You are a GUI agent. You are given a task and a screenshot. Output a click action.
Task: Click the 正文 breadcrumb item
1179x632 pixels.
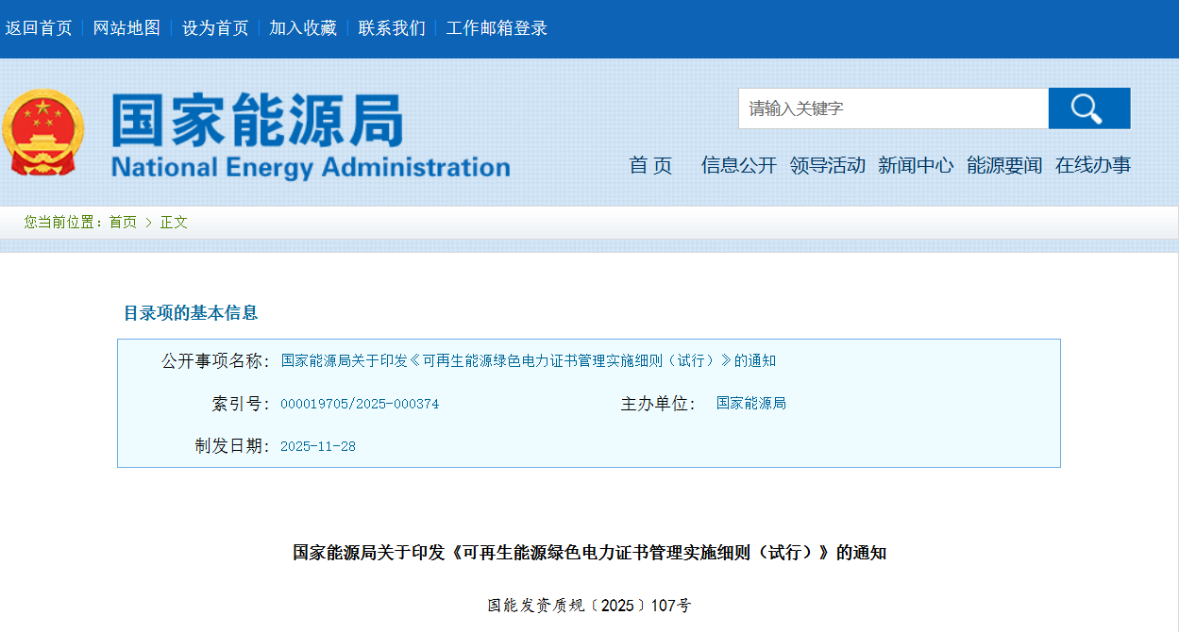[174, 223]
